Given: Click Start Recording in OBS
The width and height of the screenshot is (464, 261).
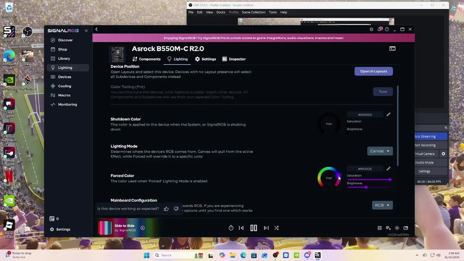Looking at the screenshot, I should (x=431, y=145).
